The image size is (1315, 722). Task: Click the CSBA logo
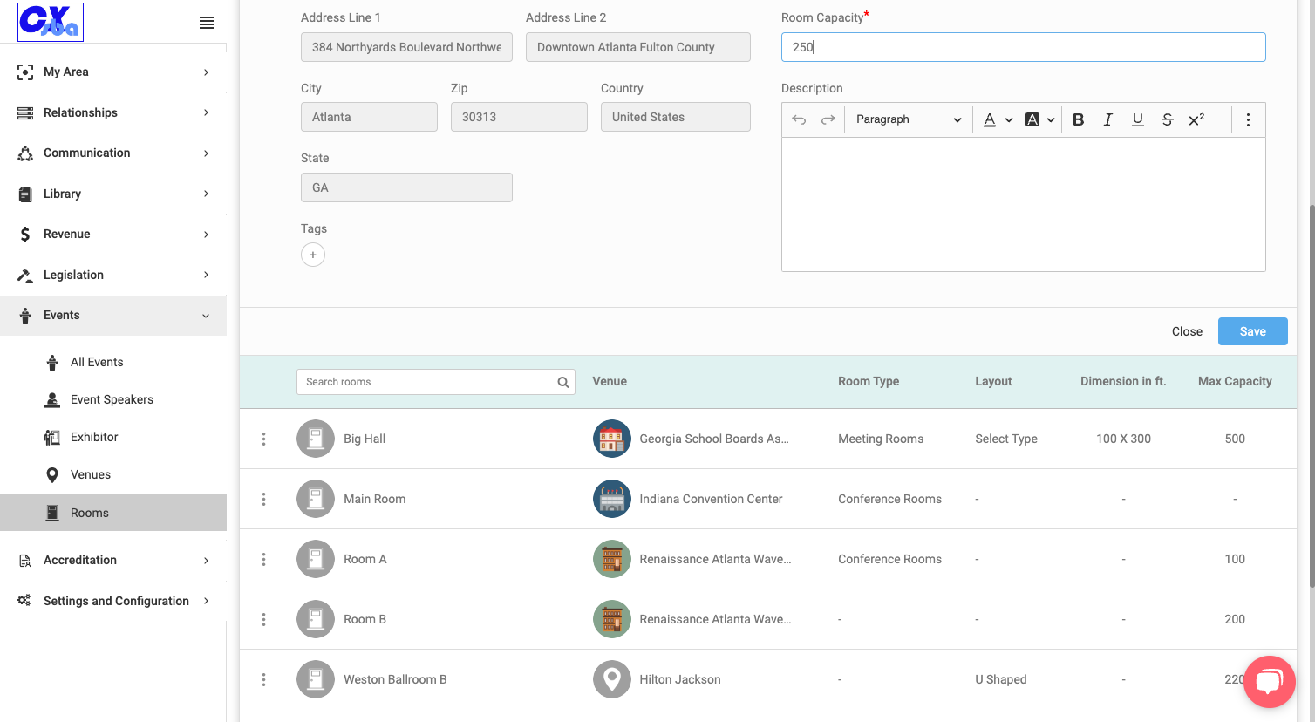51,22
